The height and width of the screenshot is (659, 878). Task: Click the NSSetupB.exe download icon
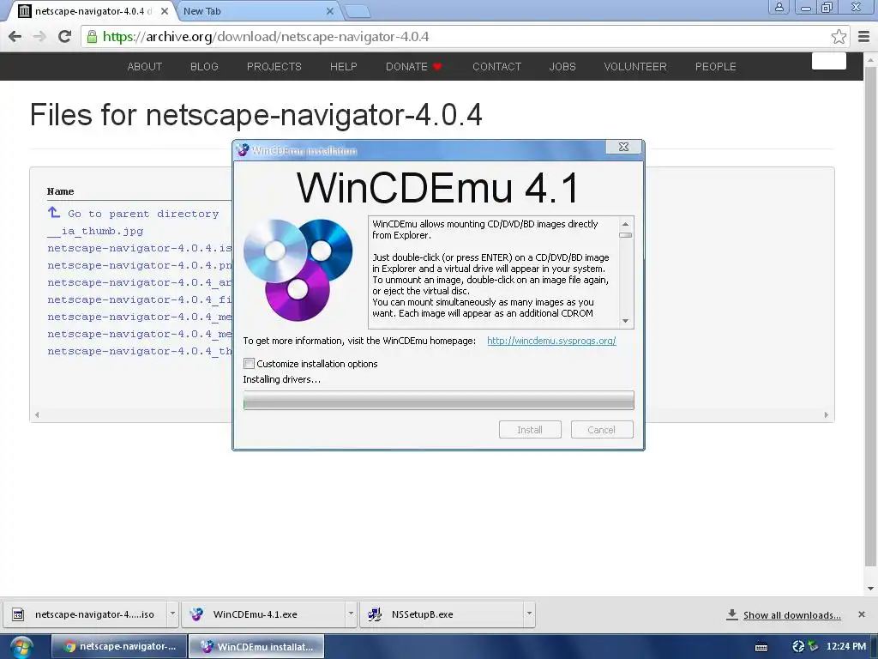(x=375, y=614)
